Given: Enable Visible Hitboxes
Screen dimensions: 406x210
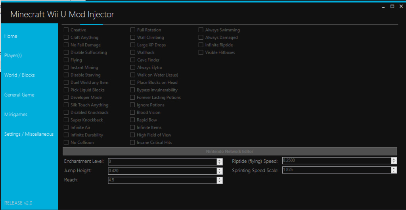Looking at the screenshot, I should 201,53.
